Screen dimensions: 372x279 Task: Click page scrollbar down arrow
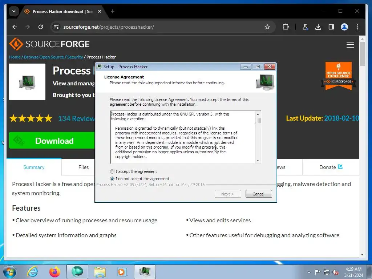362,255
